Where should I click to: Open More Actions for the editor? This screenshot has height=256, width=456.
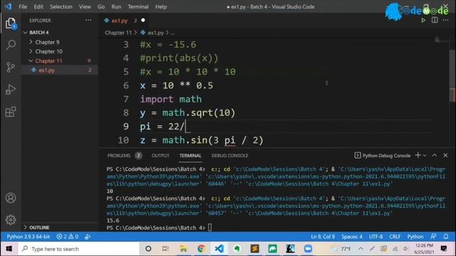[x=445, y=21]
